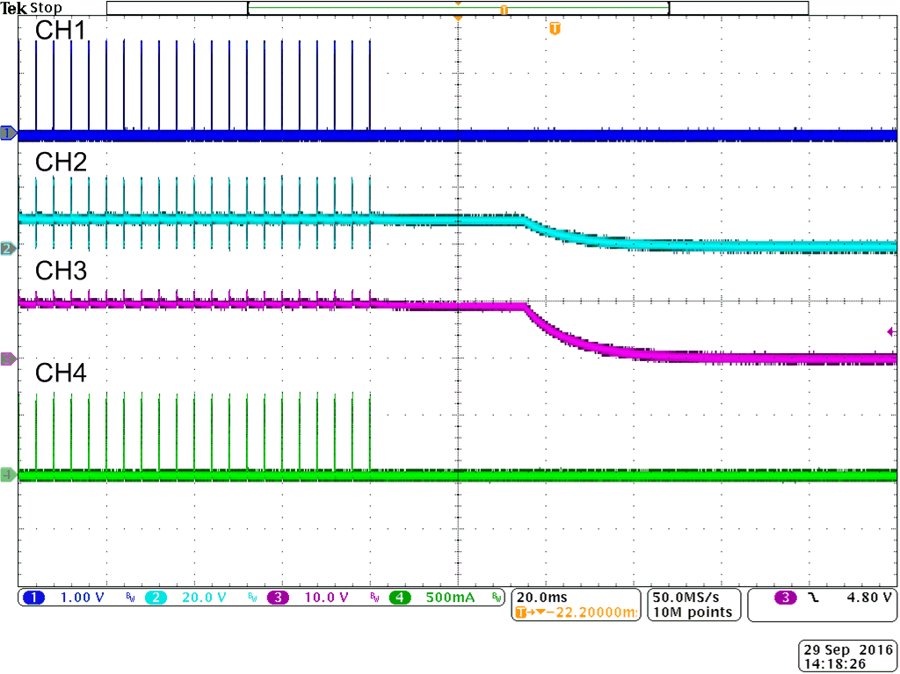Click the cyan Channel 2 marker on left edge
This screenshot has width=900, height=674.
[x=7, y=249]
